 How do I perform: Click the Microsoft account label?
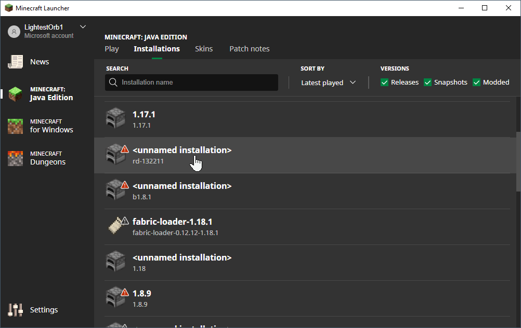pyautogui.click(x=49, y=36)
